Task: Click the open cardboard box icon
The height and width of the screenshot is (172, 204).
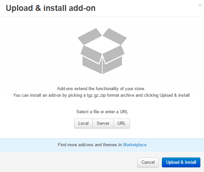Action: click(102, 51)
